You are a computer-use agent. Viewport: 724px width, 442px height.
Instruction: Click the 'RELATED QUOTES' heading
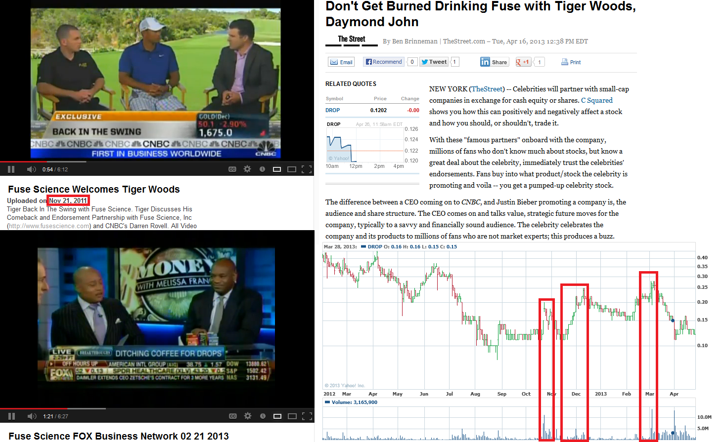(351, 84)
